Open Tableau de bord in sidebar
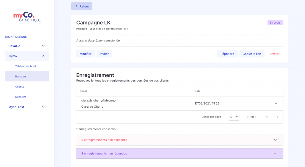Viewport: 305px width, 167px height. point(26,67)
